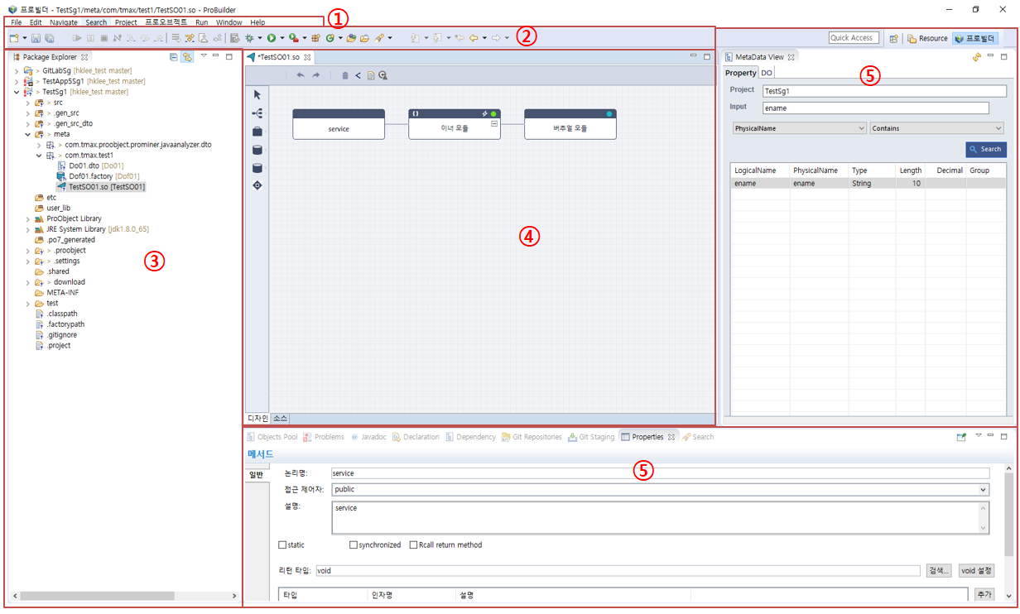The height and width of the screenshot is (614, 1020).
Task: Click the Input field containing ename
Action: pos(876,108)
